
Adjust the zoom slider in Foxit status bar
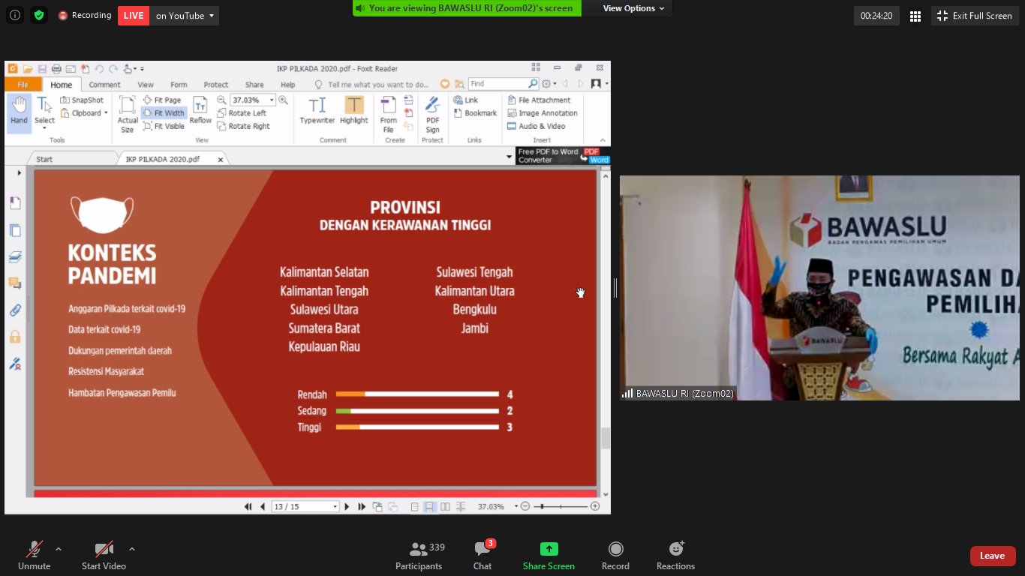[x=542, y=507]
